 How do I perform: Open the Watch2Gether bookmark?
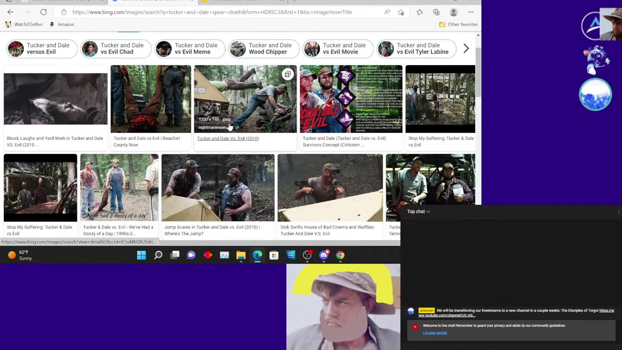[24, 24]
